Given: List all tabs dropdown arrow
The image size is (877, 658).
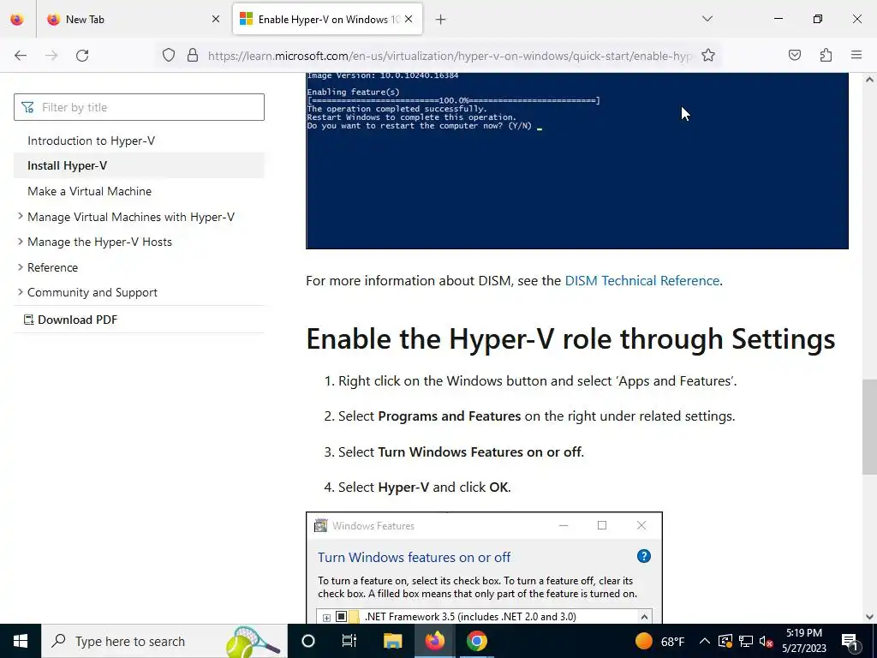Looking at the screenshot, I should 707,19.
